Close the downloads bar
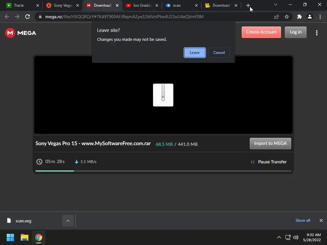 tap(321, 220)
